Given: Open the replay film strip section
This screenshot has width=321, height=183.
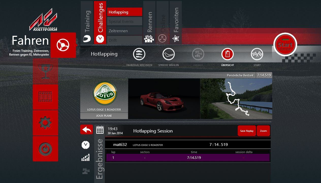Looking at the screenshot, I should click(x=45, y=97).
